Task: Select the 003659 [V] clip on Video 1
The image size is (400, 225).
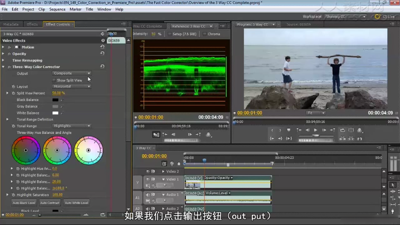Action: (x=228, y=182)
